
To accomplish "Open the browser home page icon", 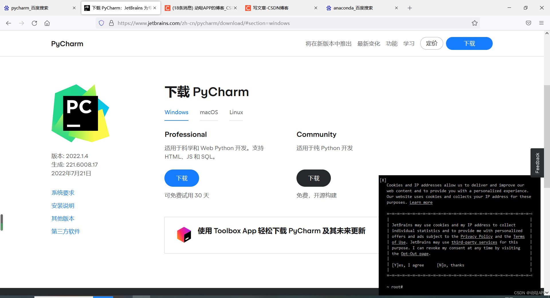I will pos(47,23).
